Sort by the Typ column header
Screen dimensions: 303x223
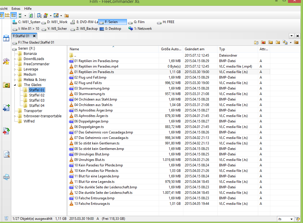[238, 49]
